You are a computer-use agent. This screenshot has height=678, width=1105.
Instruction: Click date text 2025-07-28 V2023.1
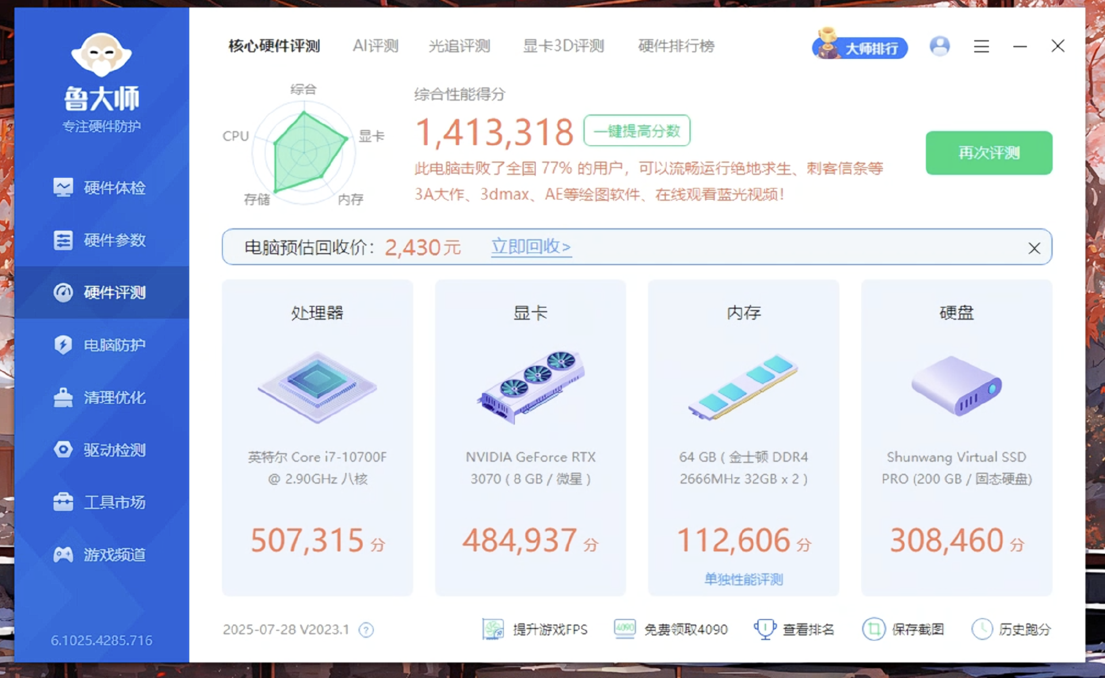click(286, 630)
